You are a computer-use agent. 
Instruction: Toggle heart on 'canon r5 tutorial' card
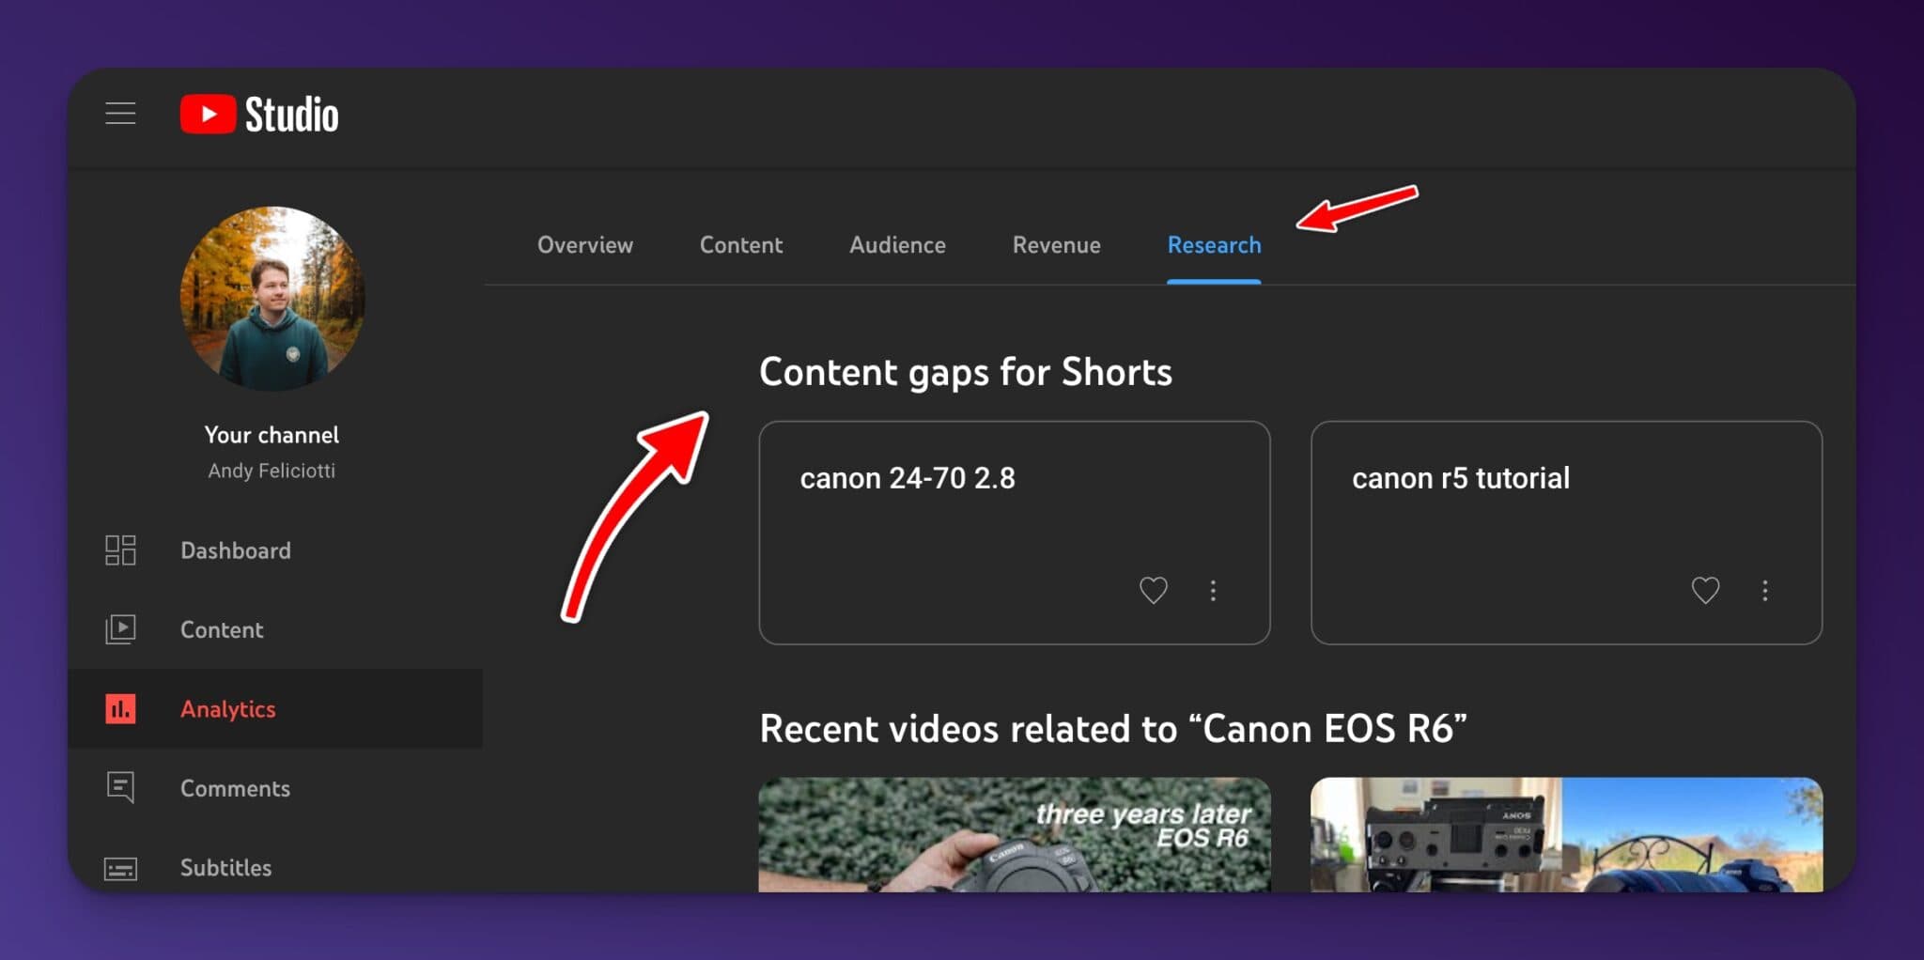pos(1705,590)
